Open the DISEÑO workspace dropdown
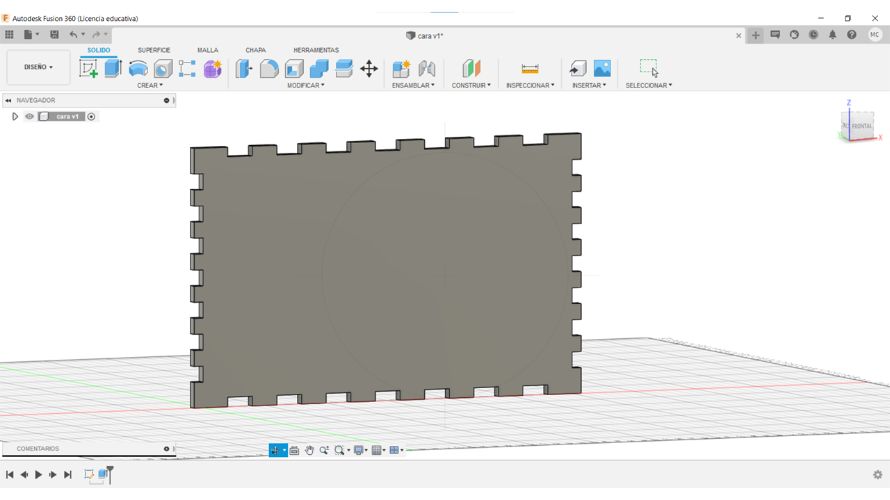The image size is (890, 500). point(38,67)
